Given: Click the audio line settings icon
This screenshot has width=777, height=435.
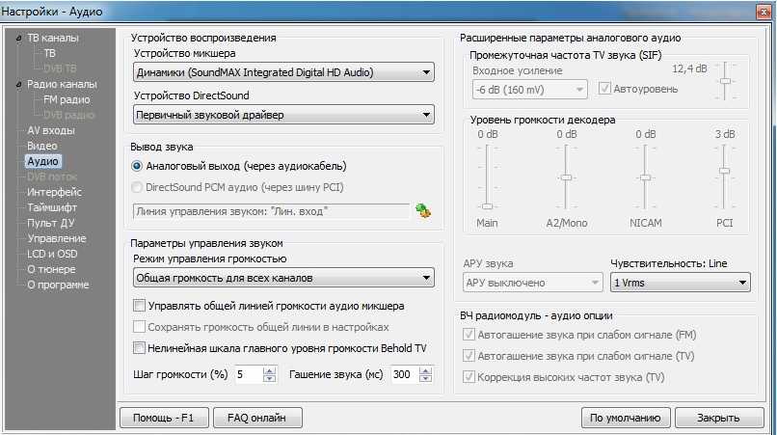Looking at the screenshot, I should 422,210.
